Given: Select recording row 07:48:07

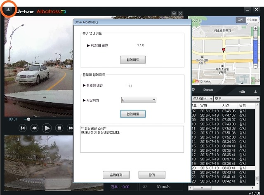Looking at the screenshot, I should (x=223, y=120).
